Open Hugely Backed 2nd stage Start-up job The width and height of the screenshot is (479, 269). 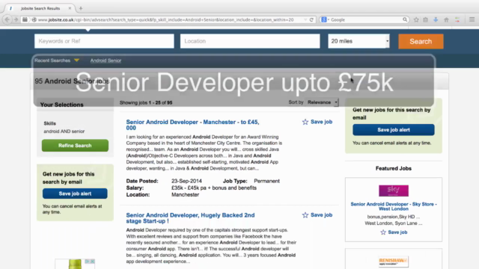(x=190, y=218)
